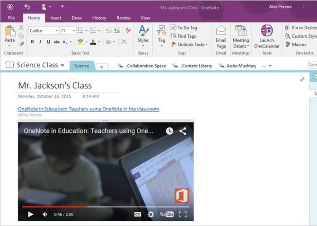Expand the Science Class notebook dropdown

pyautogui.click(x=62, y=66)
